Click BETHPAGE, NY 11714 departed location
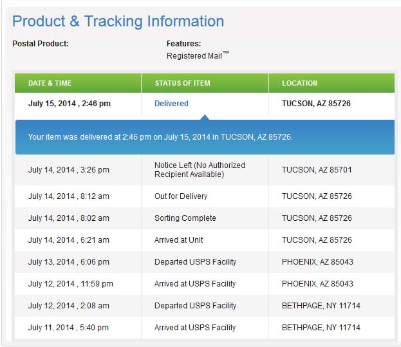 (321, 306)
